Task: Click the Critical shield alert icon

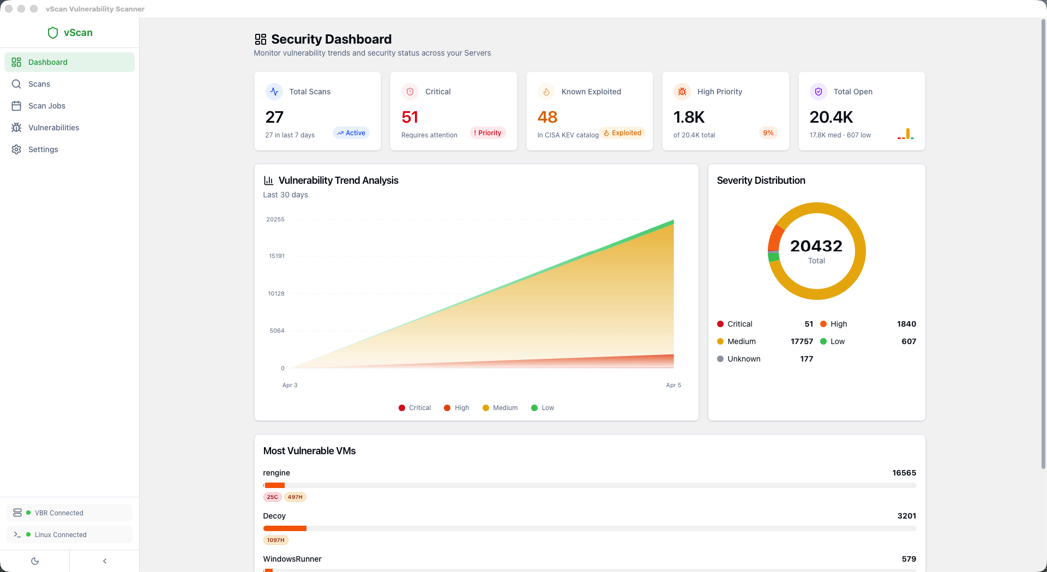Action: pyautogui.click(x=410, y=92)
